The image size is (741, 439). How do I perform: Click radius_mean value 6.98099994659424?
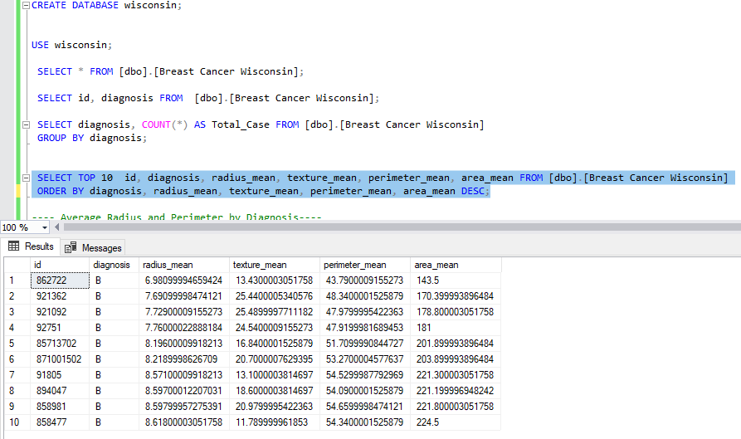point(184,280)
